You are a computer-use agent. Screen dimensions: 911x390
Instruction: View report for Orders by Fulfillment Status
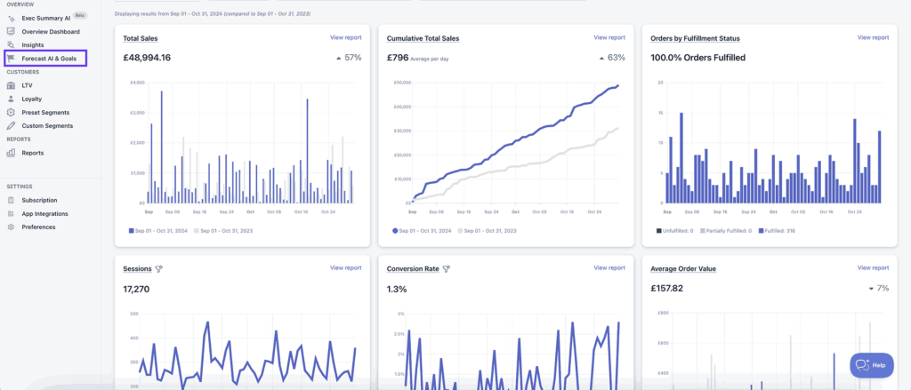874,37
